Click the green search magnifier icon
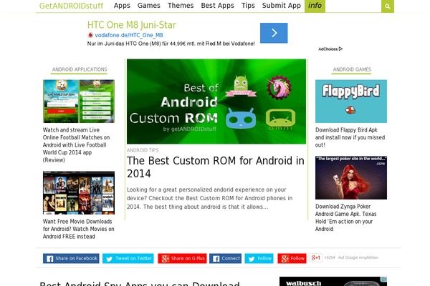The height and width of the screenshot is (286, 430). pyautogui.click(x=388, y=6)
